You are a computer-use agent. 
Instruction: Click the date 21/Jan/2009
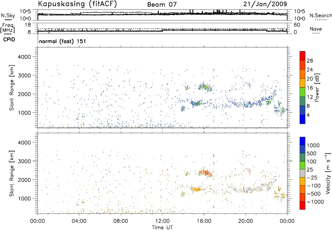coord(265,4)
